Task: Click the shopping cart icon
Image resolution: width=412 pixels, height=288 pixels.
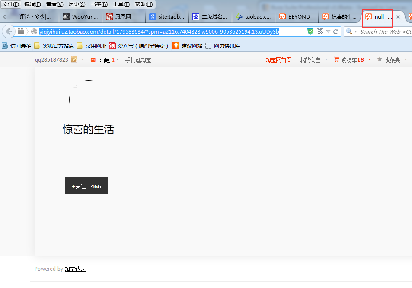Action: tap(336, 59)
